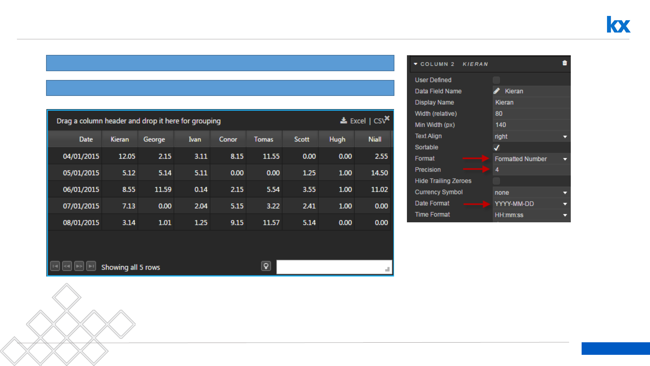Click the Kieran column header
The width and height of the screenshot is (650, 366).
pyautogui.click(x=120, y=139)
